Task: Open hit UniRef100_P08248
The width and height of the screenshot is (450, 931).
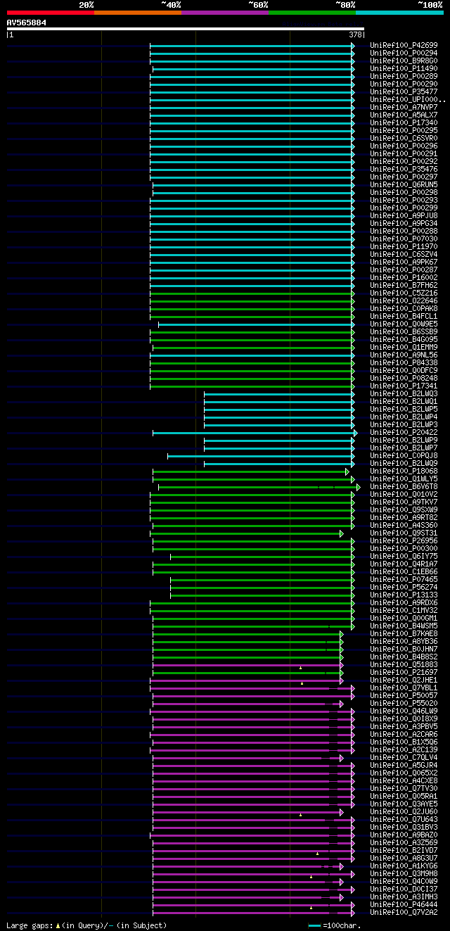Action: [404, 378]
